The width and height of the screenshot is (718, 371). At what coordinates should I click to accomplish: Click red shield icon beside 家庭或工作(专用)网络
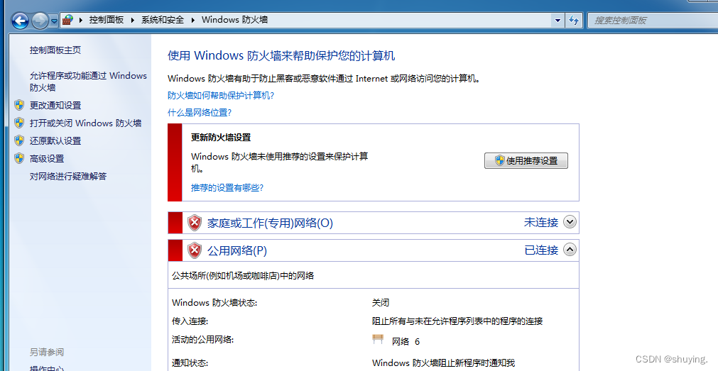coord(195,223)
